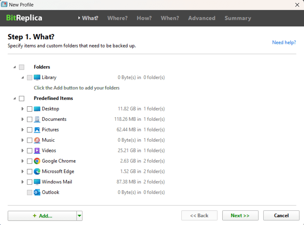304x225 pixels.
Task: Click the Outlook icon
Action: 37,193
